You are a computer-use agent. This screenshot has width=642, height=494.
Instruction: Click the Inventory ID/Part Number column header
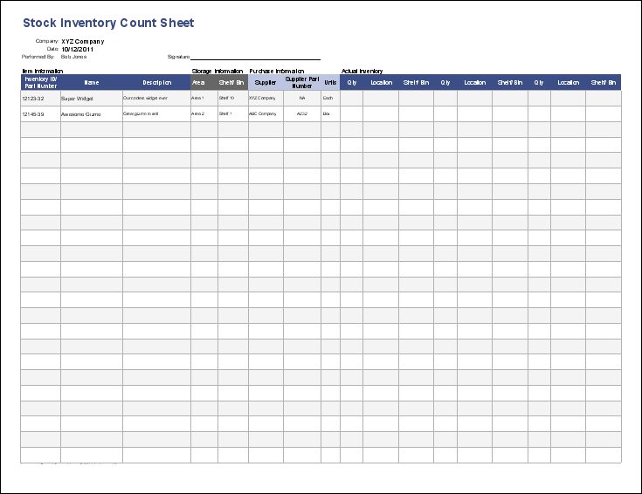pyautogui.click(x=40, y=82)
